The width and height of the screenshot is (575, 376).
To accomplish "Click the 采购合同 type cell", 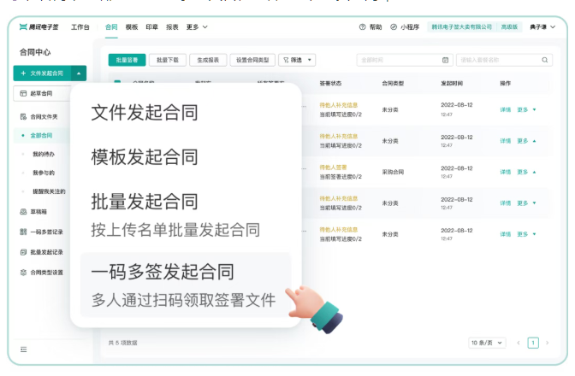I will [393, 172].
